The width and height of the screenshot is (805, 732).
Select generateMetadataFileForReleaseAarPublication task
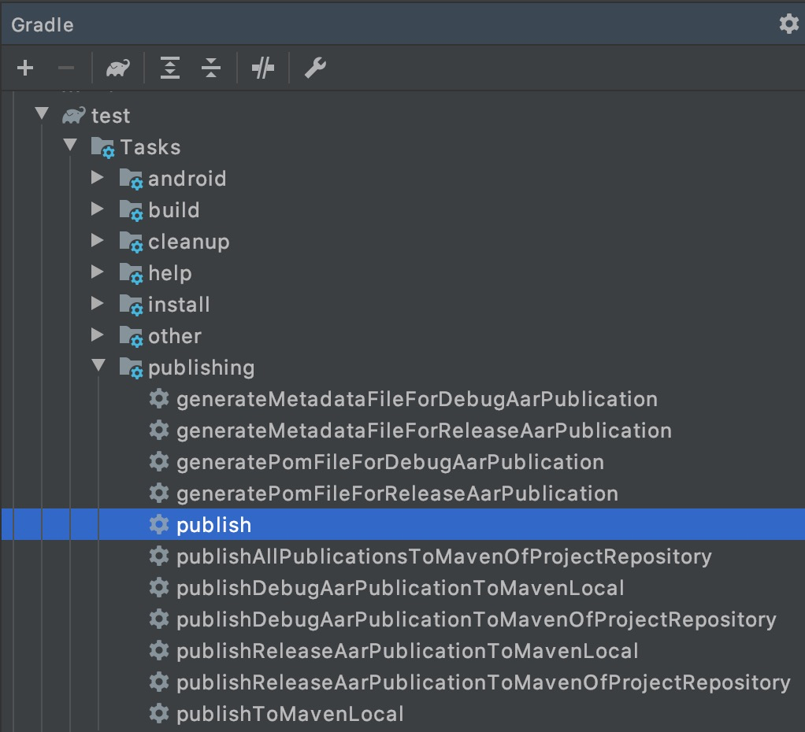tap(424, 431)
